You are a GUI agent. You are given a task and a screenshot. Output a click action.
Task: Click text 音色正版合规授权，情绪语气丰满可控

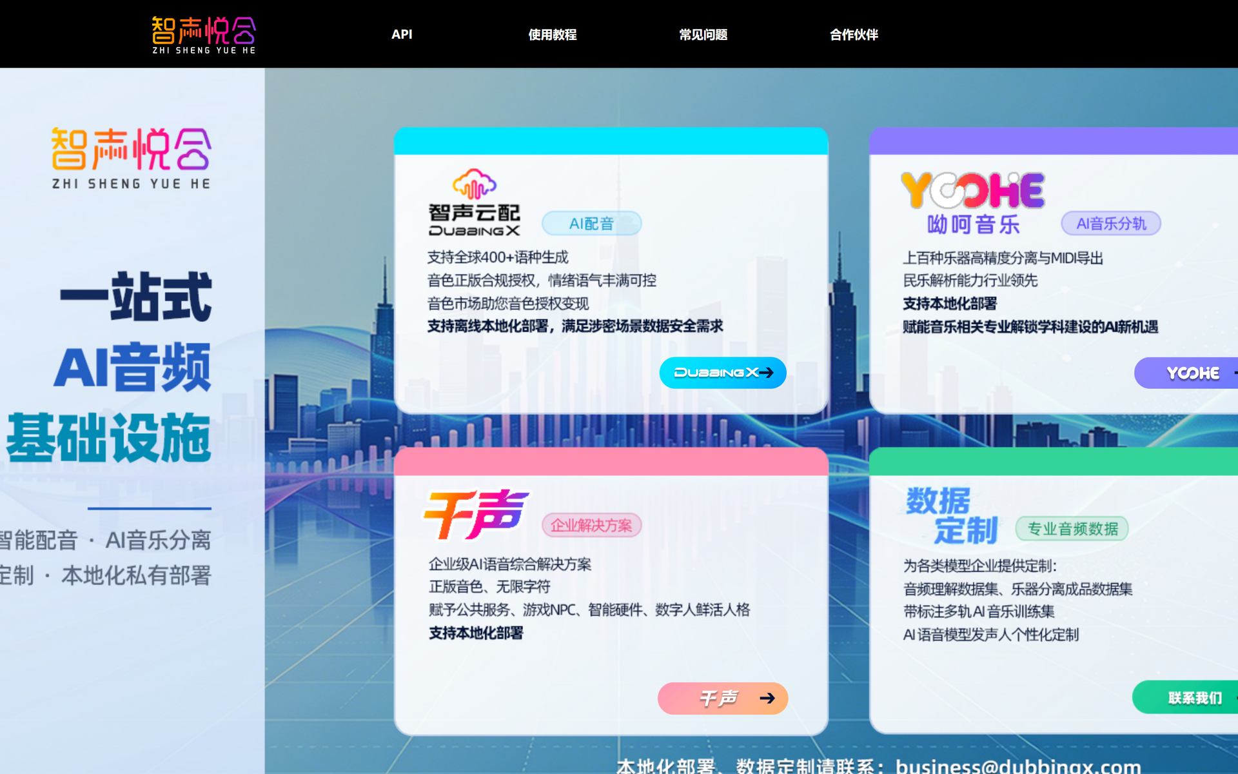point(542,281)
